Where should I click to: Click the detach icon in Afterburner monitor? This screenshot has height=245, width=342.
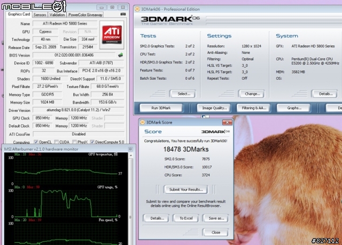click(130, 149)
